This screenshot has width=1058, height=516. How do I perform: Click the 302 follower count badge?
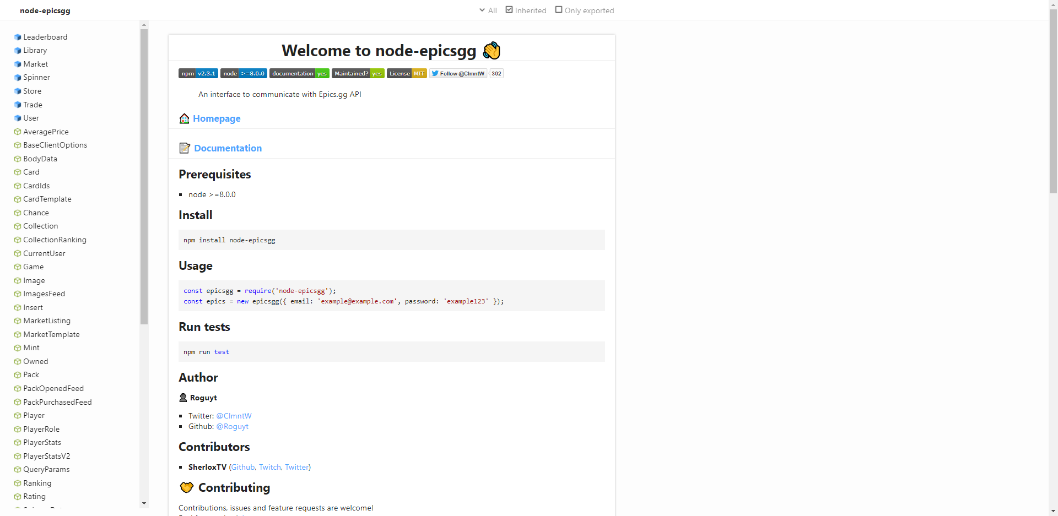(496, 73)
